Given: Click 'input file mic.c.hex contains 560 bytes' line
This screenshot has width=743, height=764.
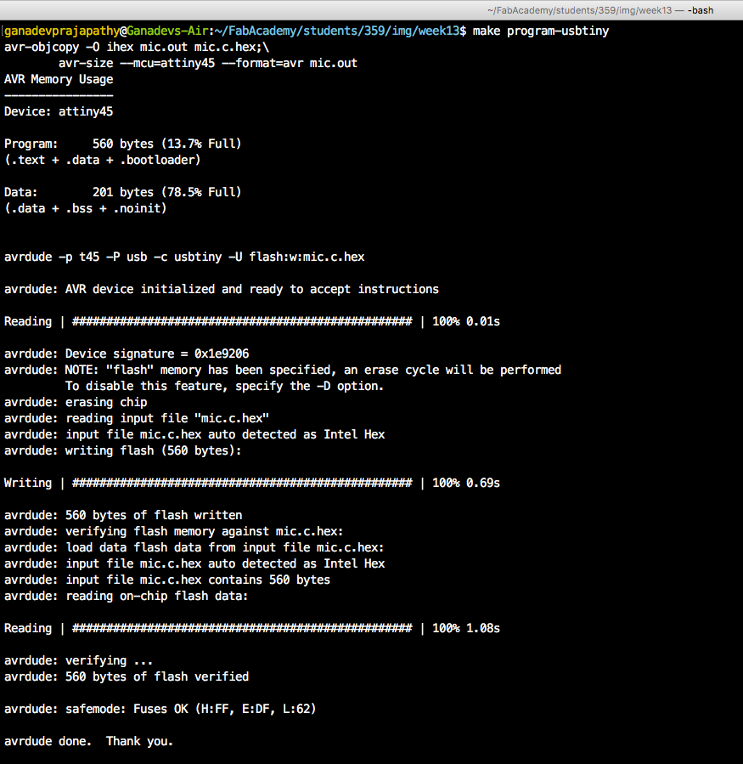Looking at the screenshot, I should coord(167,580).
